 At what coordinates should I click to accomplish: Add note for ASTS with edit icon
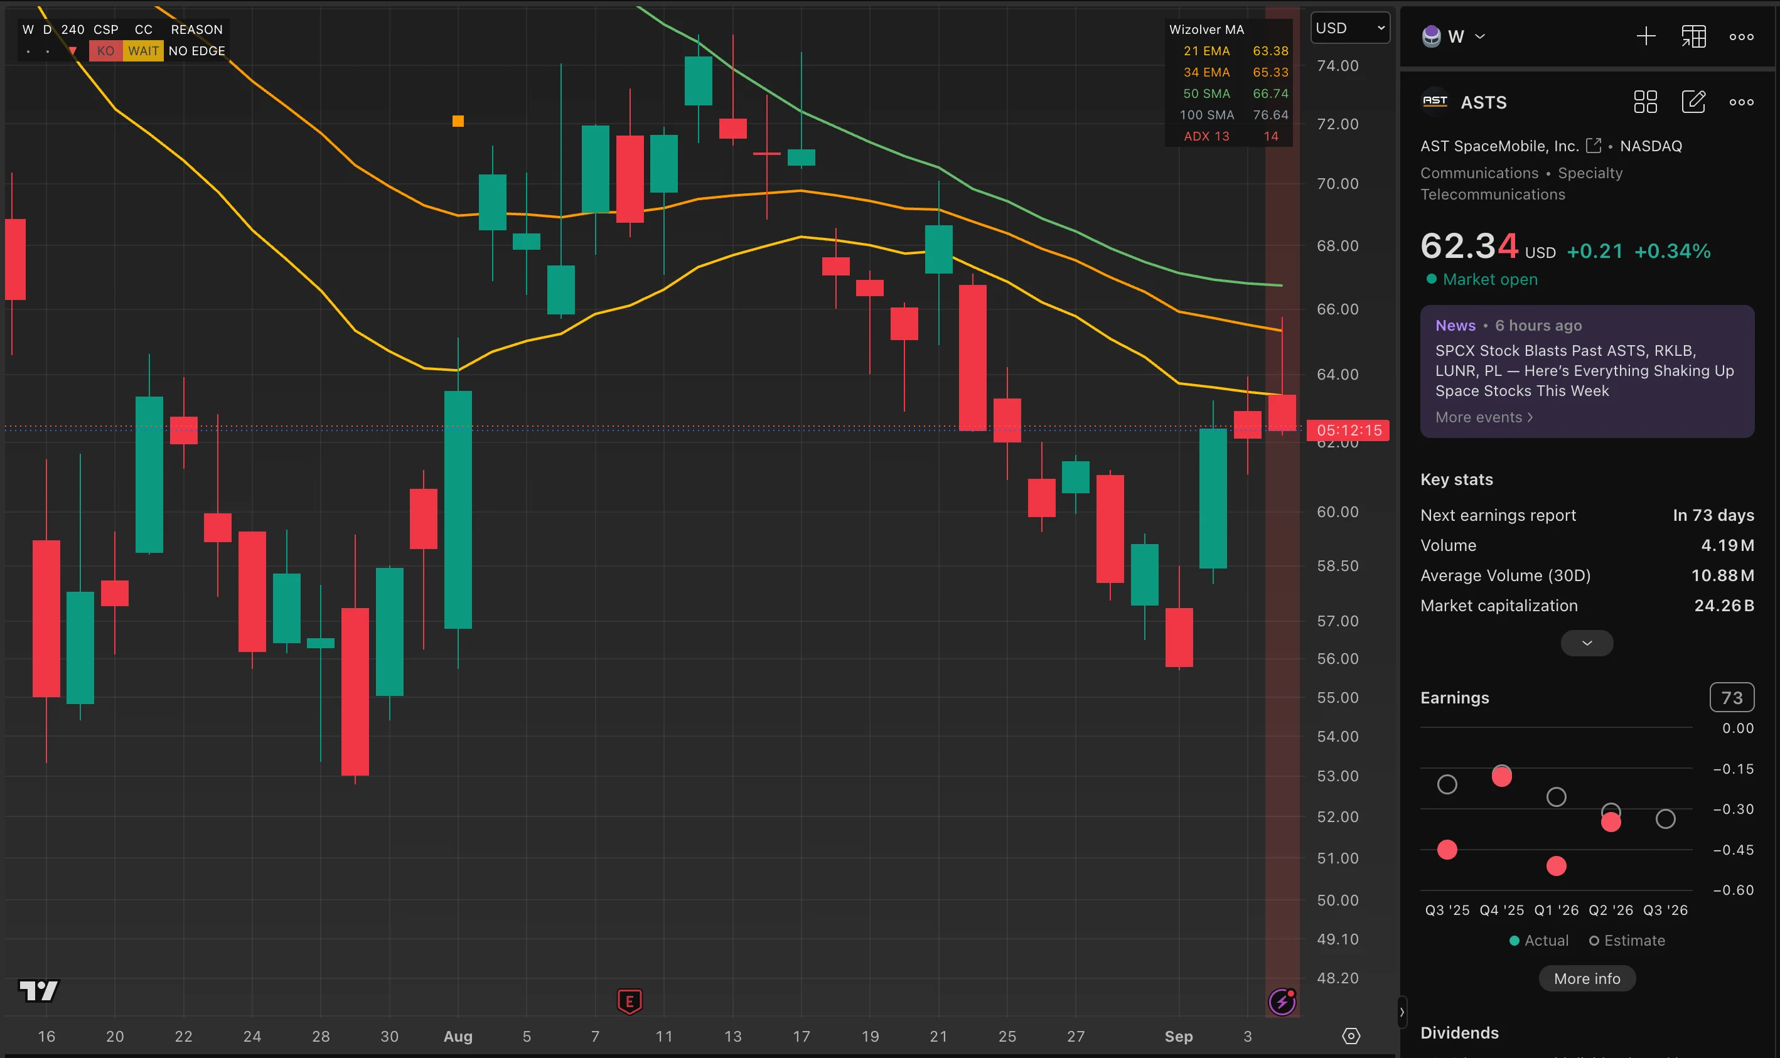pos(1693,102)
